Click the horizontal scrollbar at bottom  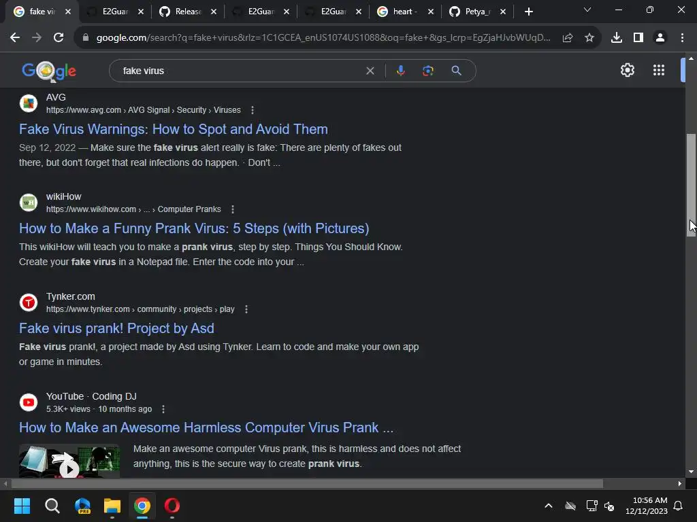(x=307, y=483)
